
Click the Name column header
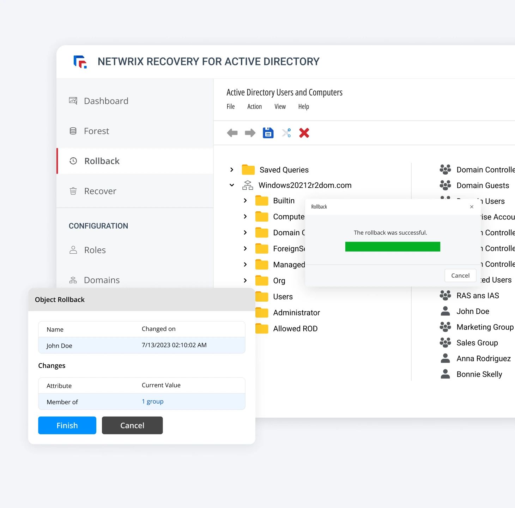(55, 329)
